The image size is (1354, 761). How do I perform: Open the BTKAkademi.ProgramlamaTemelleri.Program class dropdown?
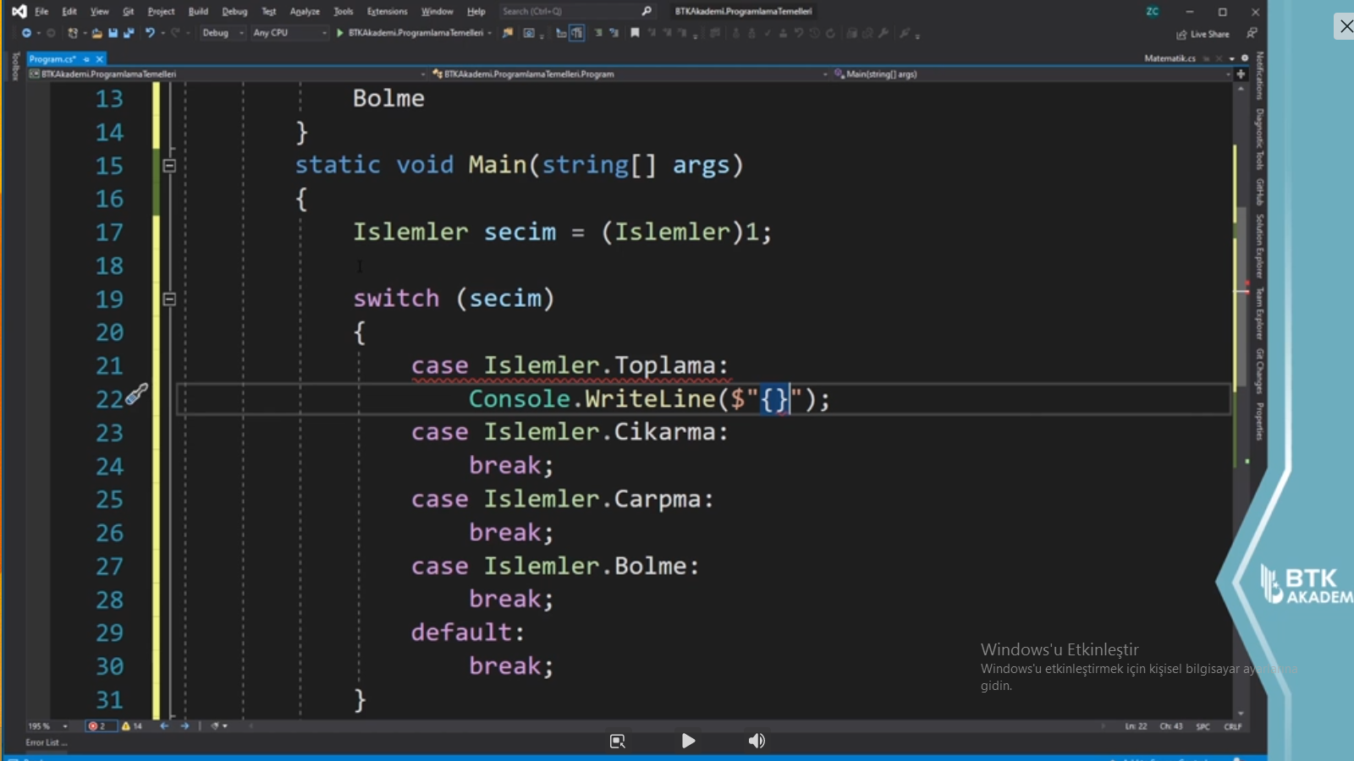[630, 74]
